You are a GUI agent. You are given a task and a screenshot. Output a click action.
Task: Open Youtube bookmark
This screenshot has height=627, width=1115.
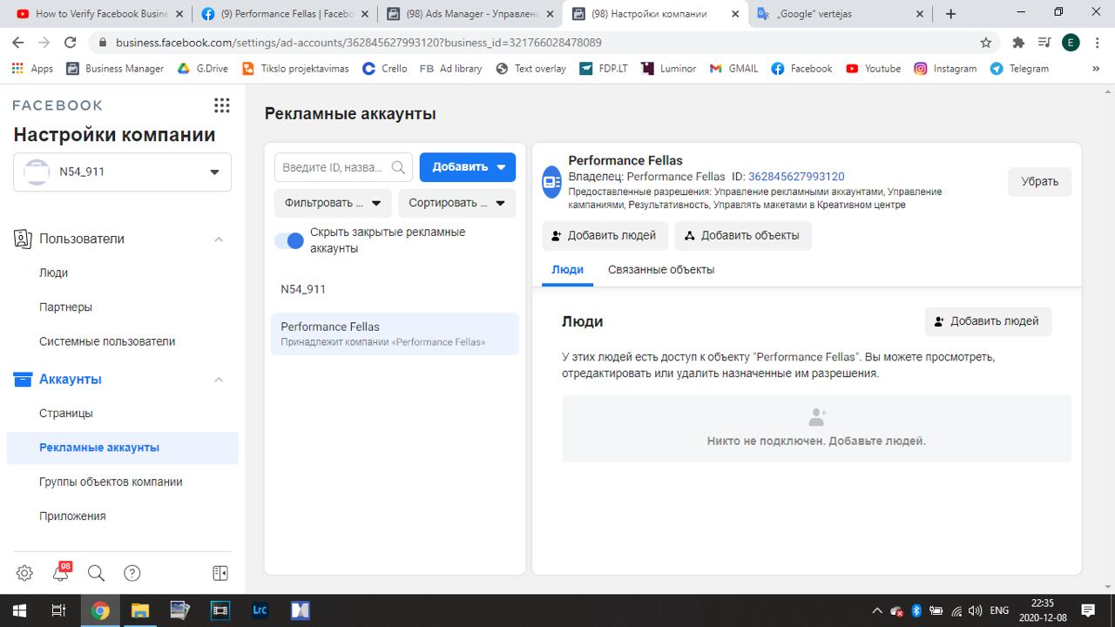click(x=873, y=68)
